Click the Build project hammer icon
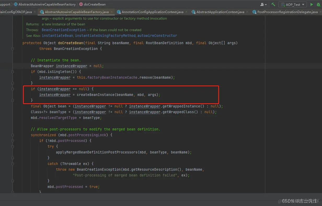This screenshot has height=206, width=322. click(273, 4)
